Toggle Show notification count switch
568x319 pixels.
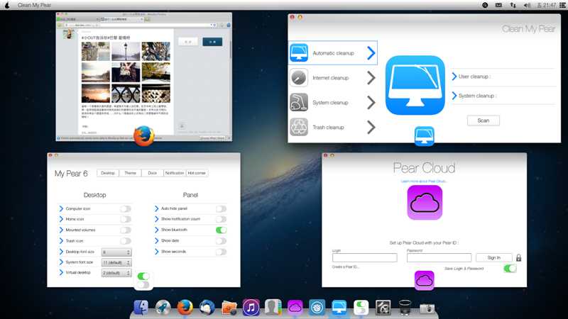coord(221,219)
